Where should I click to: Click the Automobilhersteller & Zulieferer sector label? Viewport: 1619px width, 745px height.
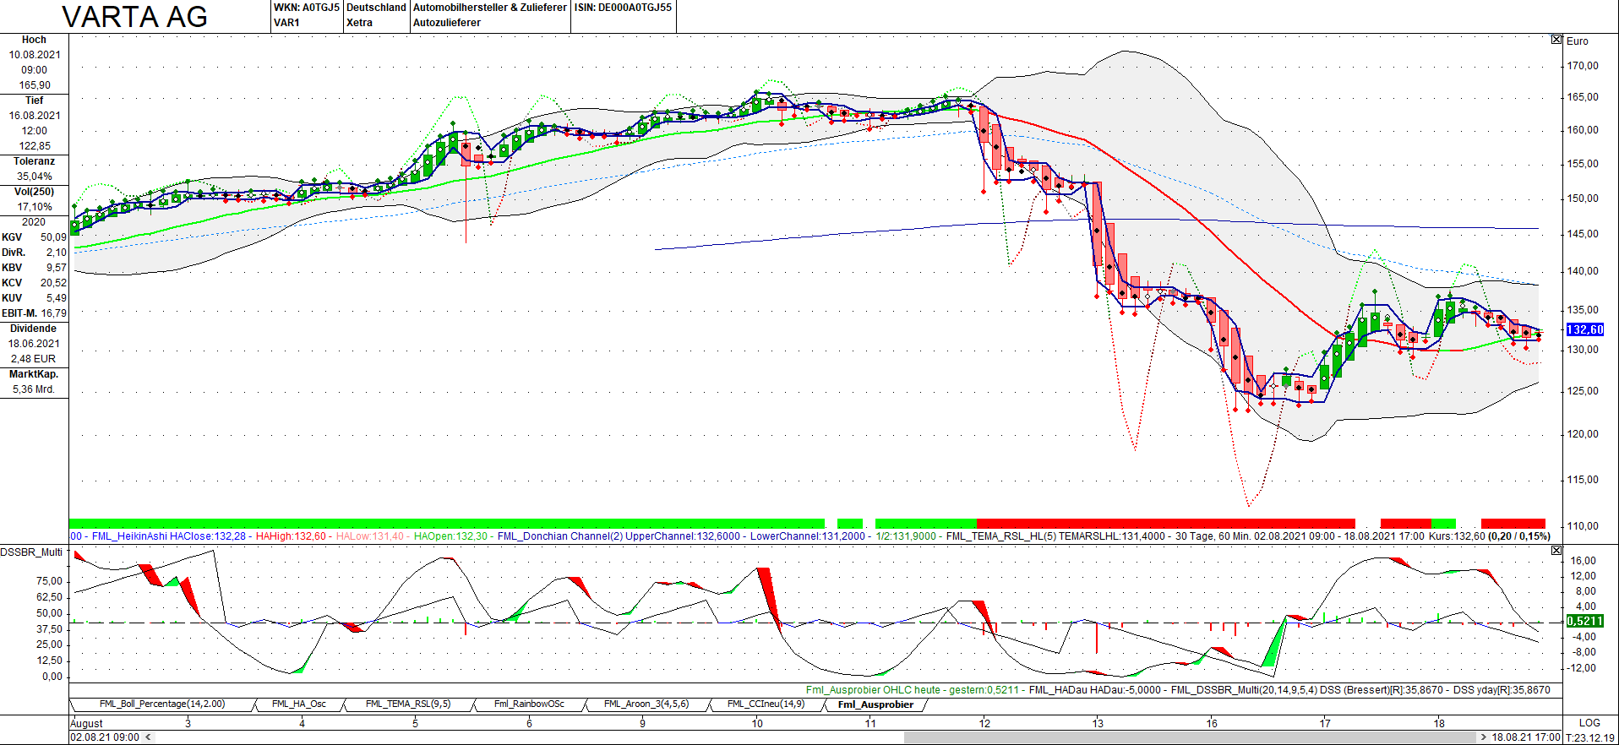coord(490,8)
